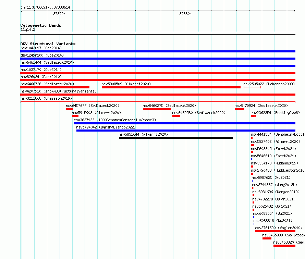Screen dimensions: 305x259
Task: Click the nsv6469580 (Sedlazeck2020) label
Action: (x=199, y=113)
